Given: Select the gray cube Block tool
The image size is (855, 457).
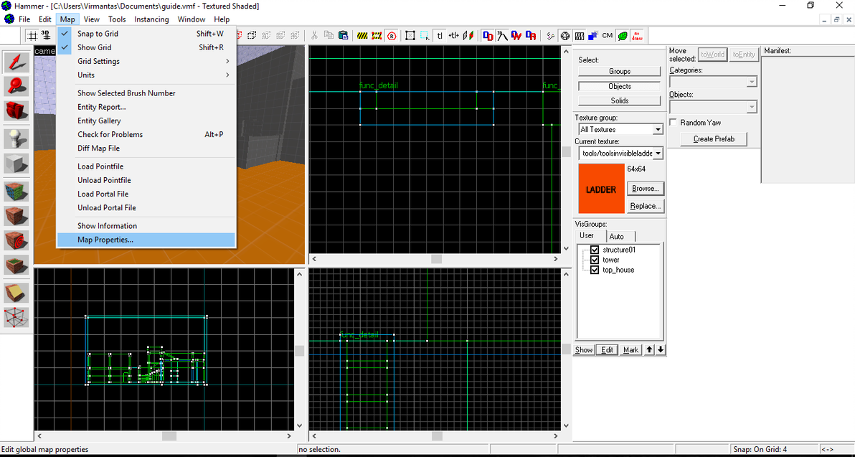Looking at the screenshot, I should (16, 164).
